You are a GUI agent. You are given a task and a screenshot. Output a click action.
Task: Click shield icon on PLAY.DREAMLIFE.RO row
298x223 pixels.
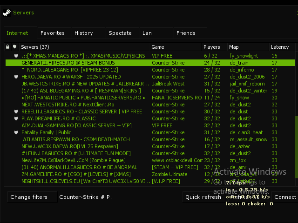[x=16, y=118]
